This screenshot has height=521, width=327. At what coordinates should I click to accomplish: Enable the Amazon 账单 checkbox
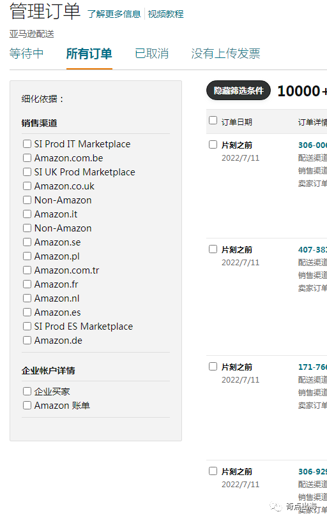coord(27,406)
